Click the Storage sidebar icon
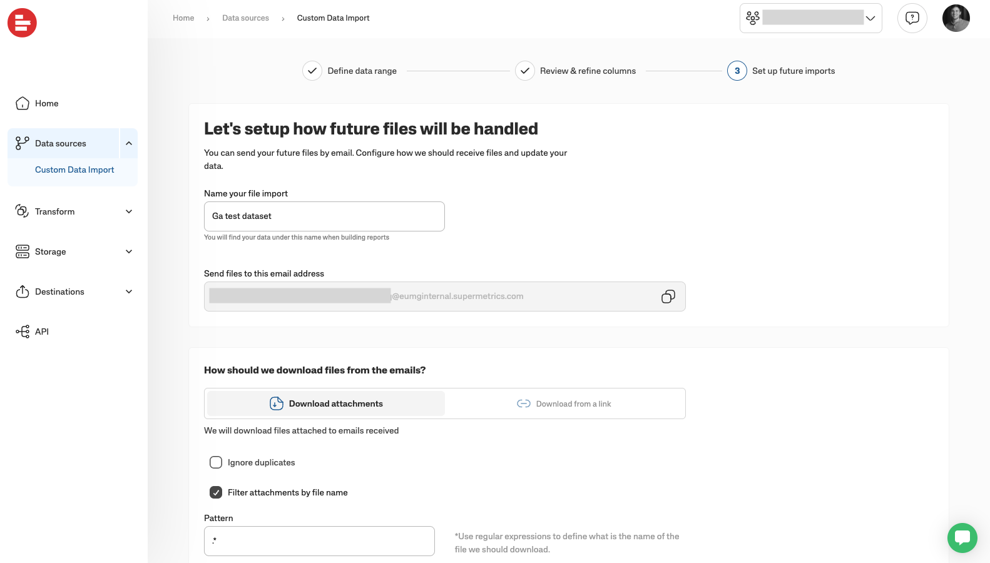990x563 pixels. pyautogui.click(x=23, y=251)
